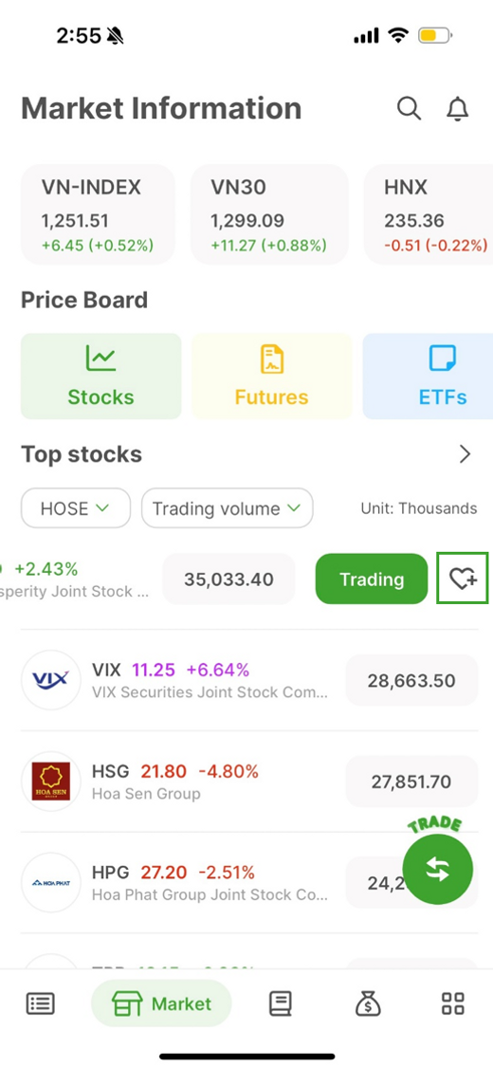The width and height of the screenshot is (493, 1067).
Task: Open the notifications bell icon
Action: 458,108
